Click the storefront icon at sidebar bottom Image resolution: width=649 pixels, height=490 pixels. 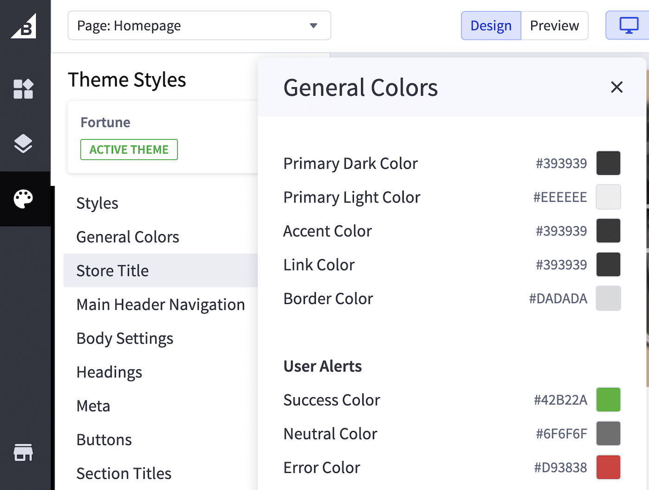point(24,453)
